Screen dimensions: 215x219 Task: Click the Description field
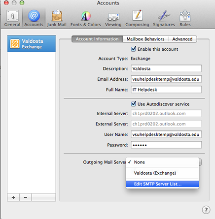coord(166,68)
